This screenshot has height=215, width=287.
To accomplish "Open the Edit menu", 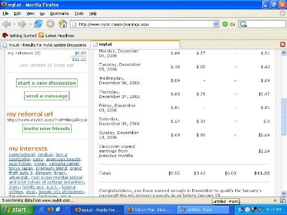I will (x=17, y=13).
